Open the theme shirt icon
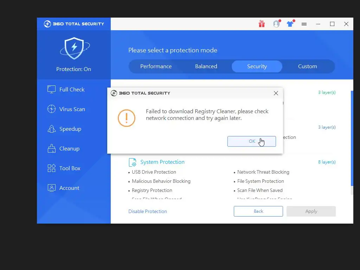Screen dimensions: 360x270 coord(290,24)
